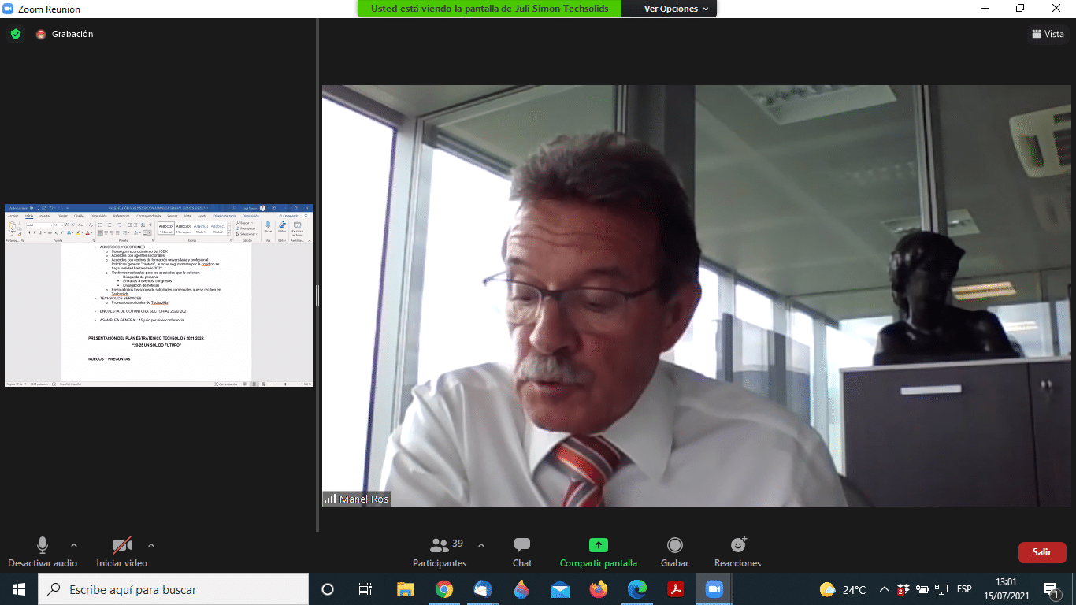The width and height of the screenshot is (1076, 605).
Task: Open Zoom from the Windows taskbar
Action: (x=714, y=589)
